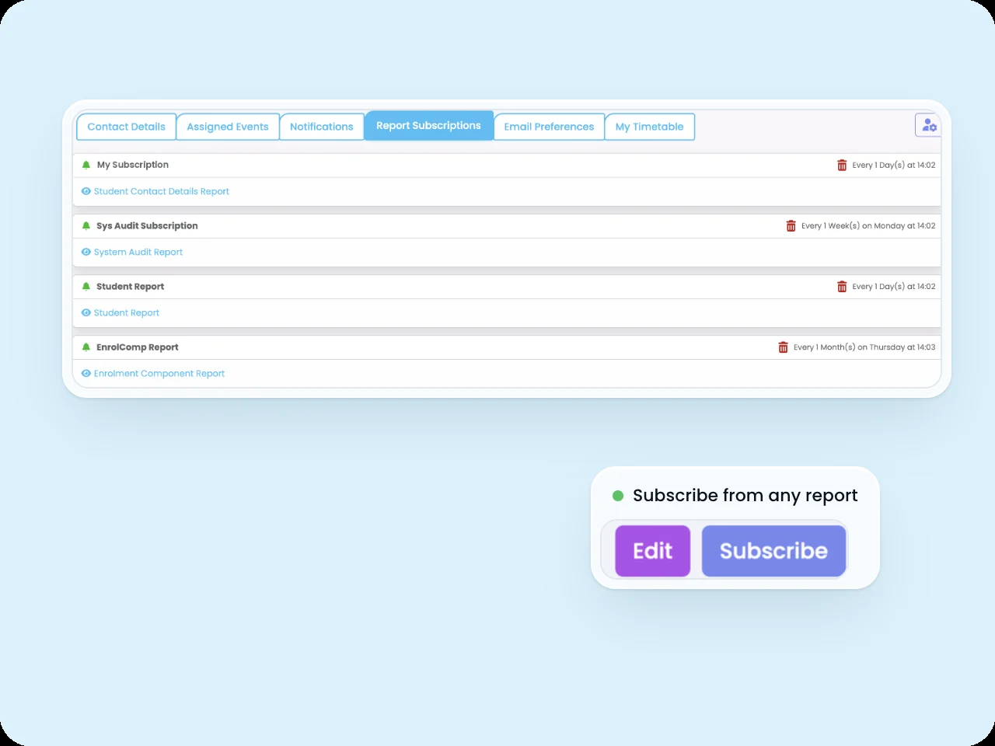
Task: Click the eye icon beside Enrolment Component Report
Action: click(86, 373)
